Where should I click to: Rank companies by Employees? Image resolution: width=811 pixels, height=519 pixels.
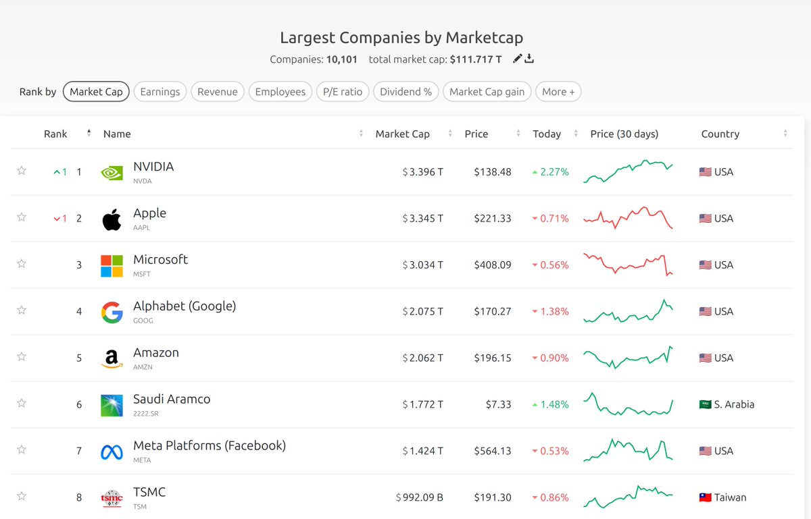[280, 92]
